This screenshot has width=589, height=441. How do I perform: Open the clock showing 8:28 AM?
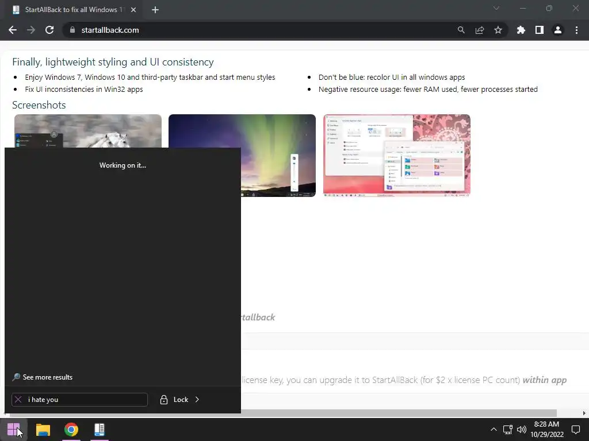pyautogui.click(x=547, y=430)
